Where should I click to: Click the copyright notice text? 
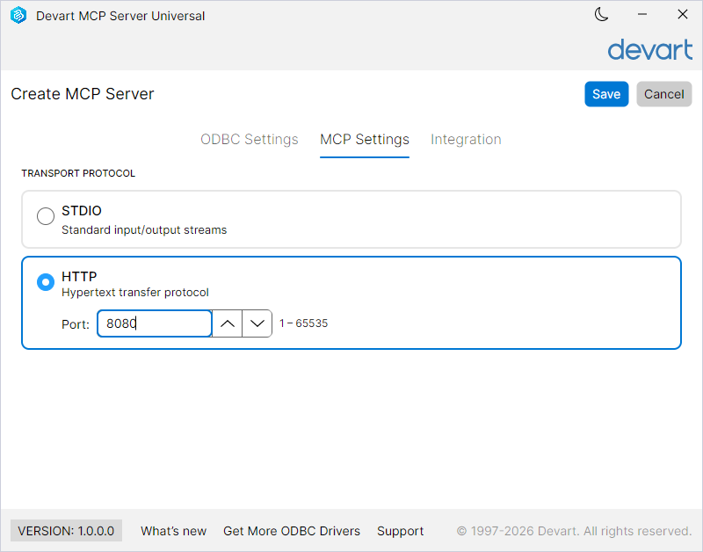click(x=575, y=531)
